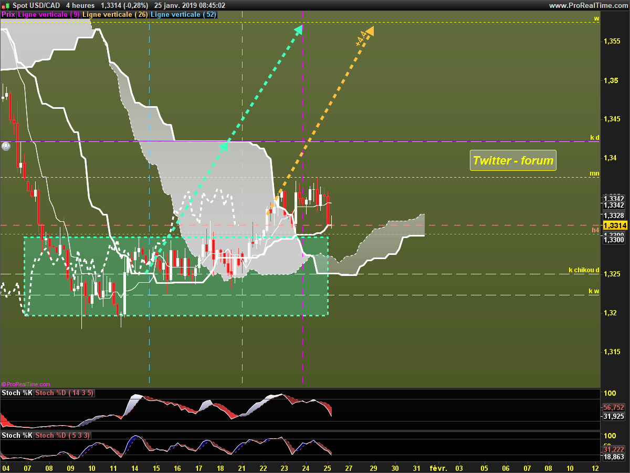Click the Stoch %K label in the 14 3 5 panel
Screen dimensions: 630x473
(x=17, y=393)
